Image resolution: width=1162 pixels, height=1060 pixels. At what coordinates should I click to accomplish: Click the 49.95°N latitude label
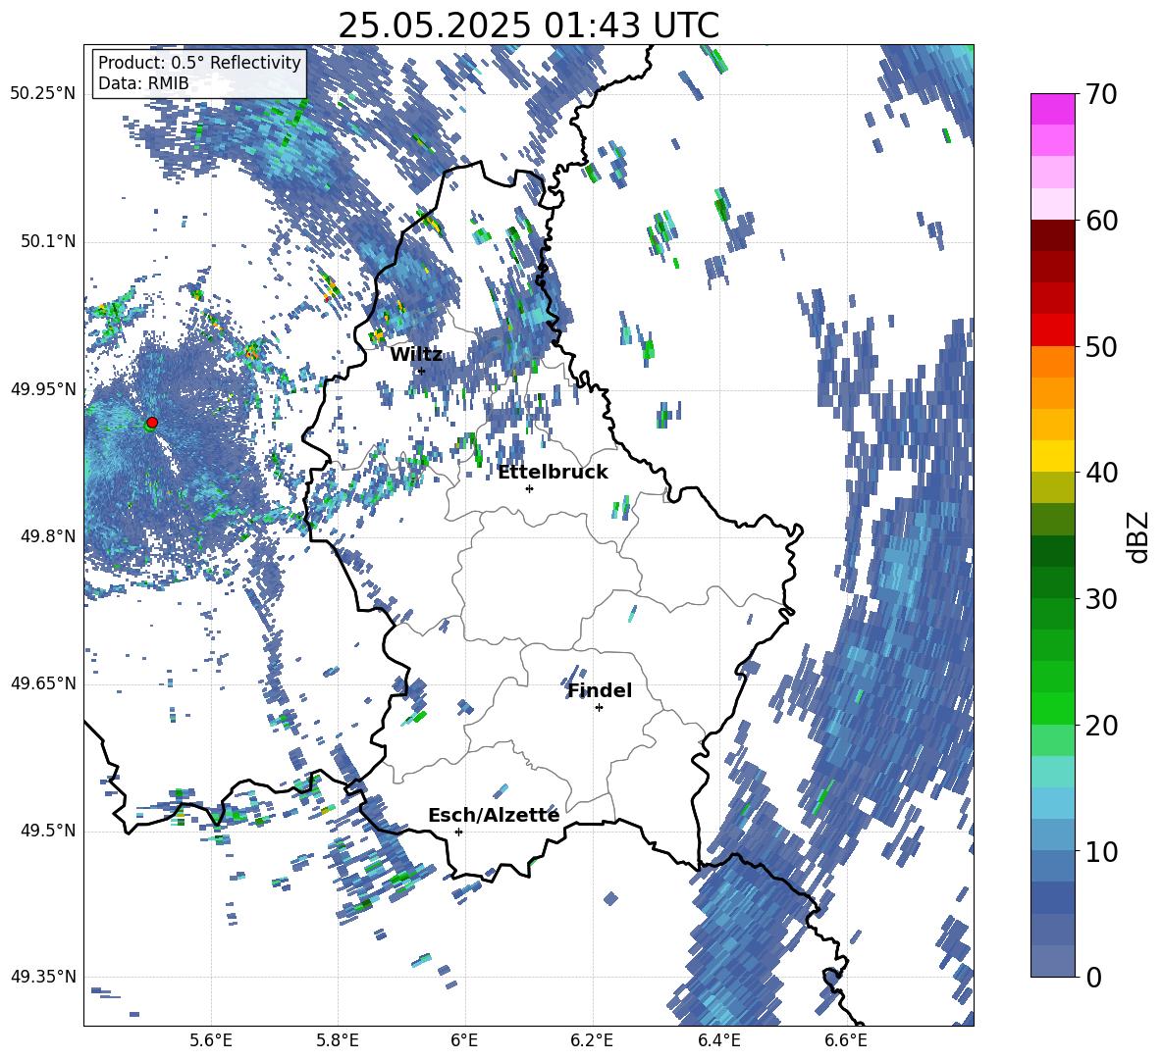tap(43, 388)
